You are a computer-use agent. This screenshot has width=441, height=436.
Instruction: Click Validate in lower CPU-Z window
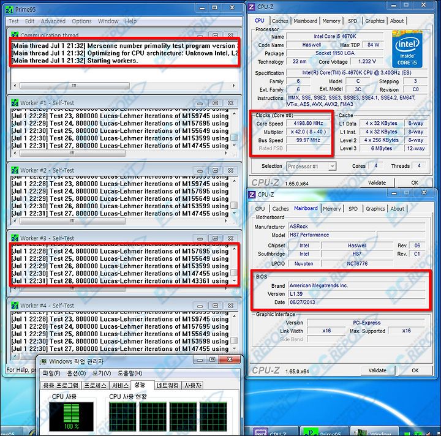pos(377,370)
